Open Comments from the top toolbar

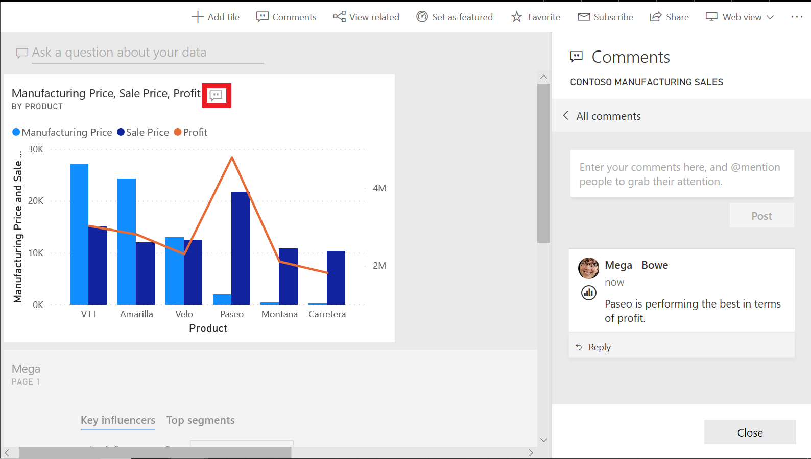287,17
